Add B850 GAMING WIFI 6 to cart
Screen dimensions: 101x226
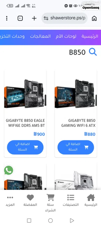pos(76,147)
